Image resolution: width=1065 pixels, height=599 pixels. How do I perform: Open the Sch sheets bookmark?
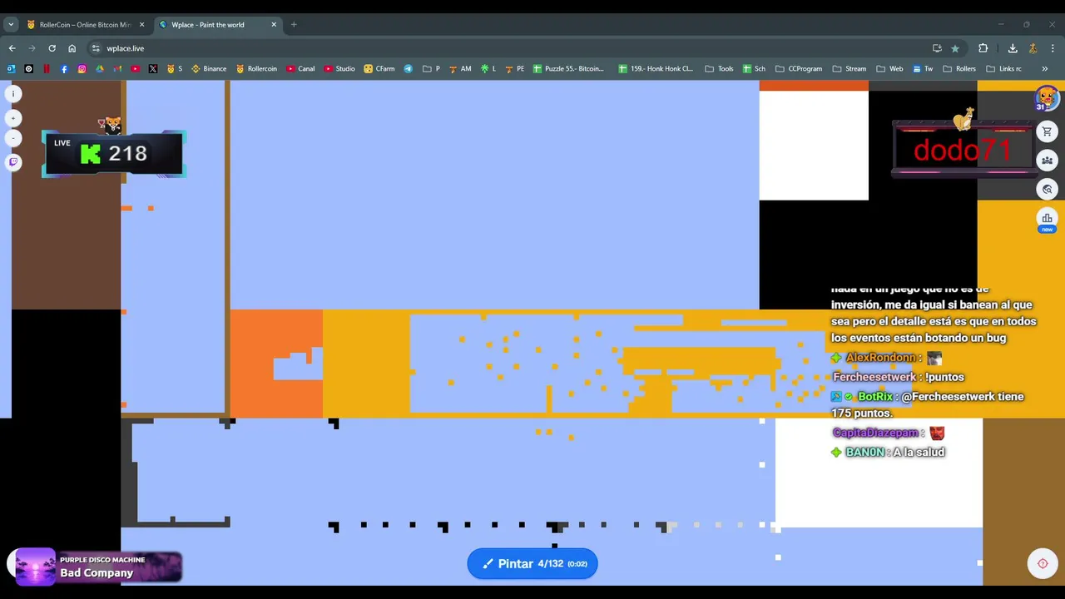pyautogui.click(x=754, y=69)
